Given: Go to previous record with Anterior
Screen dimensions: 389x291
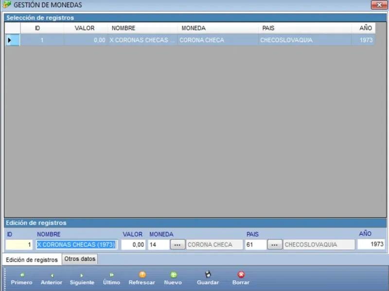Looking at the screenshot, I should (52, 279).
